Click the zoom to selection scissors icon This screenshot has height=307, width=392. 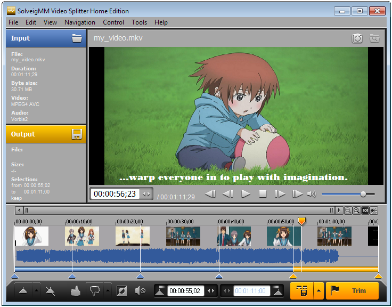[x=374, y=211]
